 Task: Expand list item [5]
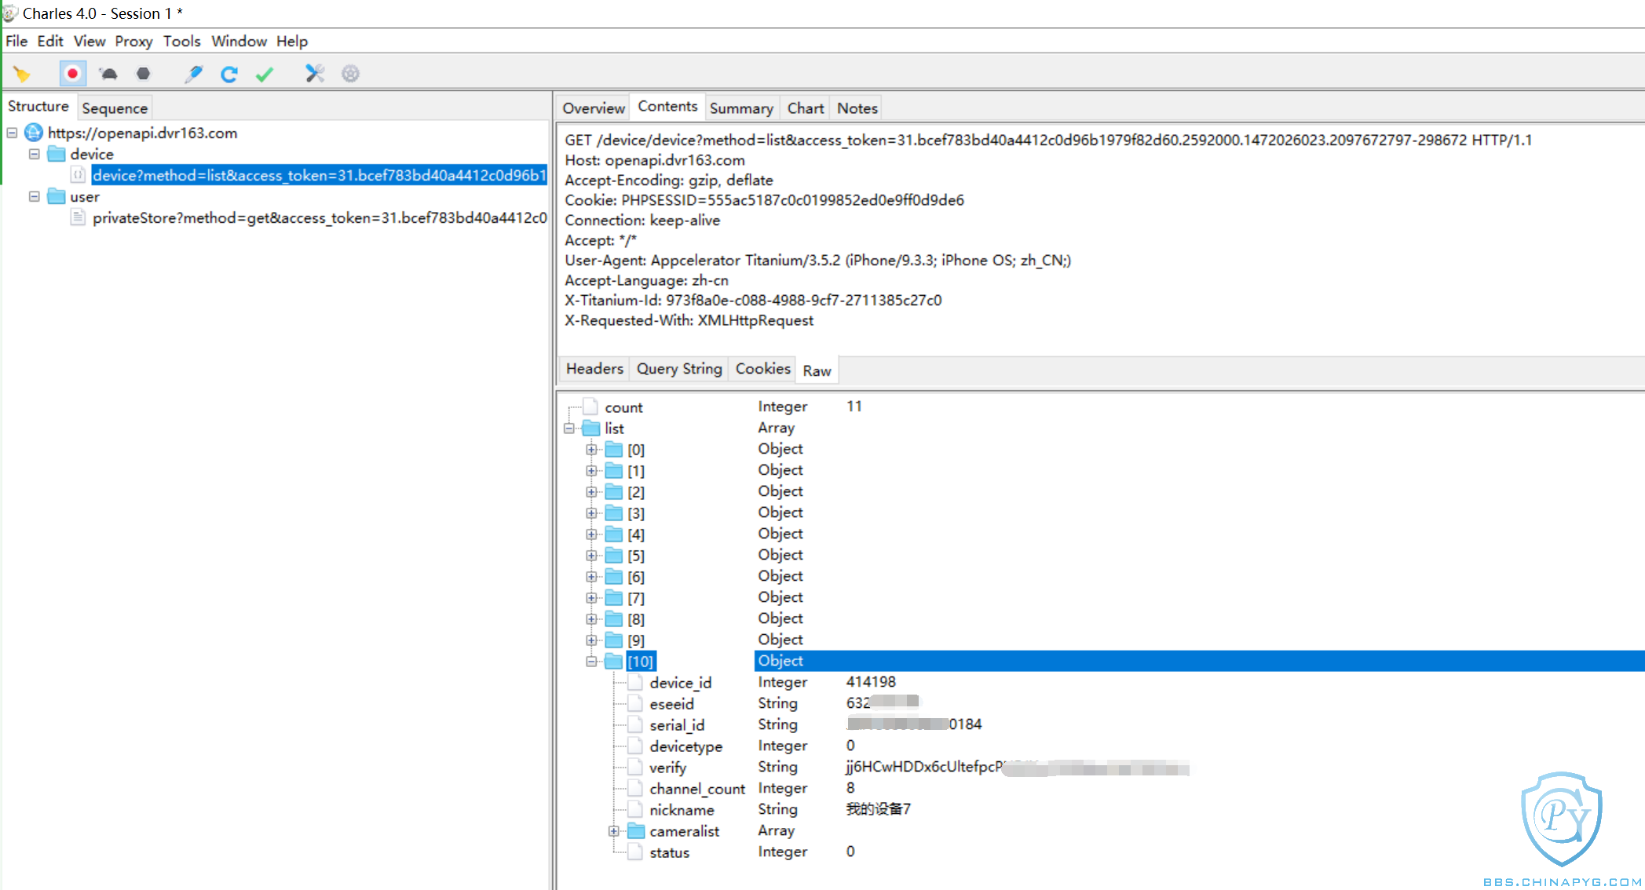pyautogui.click(x=591, y=556)
